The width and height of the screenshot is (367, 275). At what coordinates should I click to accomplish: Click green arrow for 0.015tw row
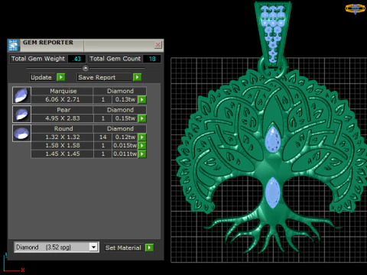(142, 146)
